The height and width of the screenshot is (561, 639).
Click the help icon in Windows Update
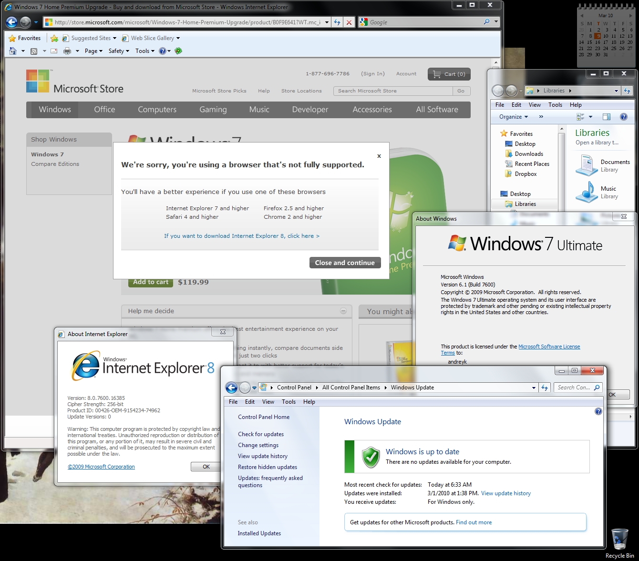pos(598,411)
